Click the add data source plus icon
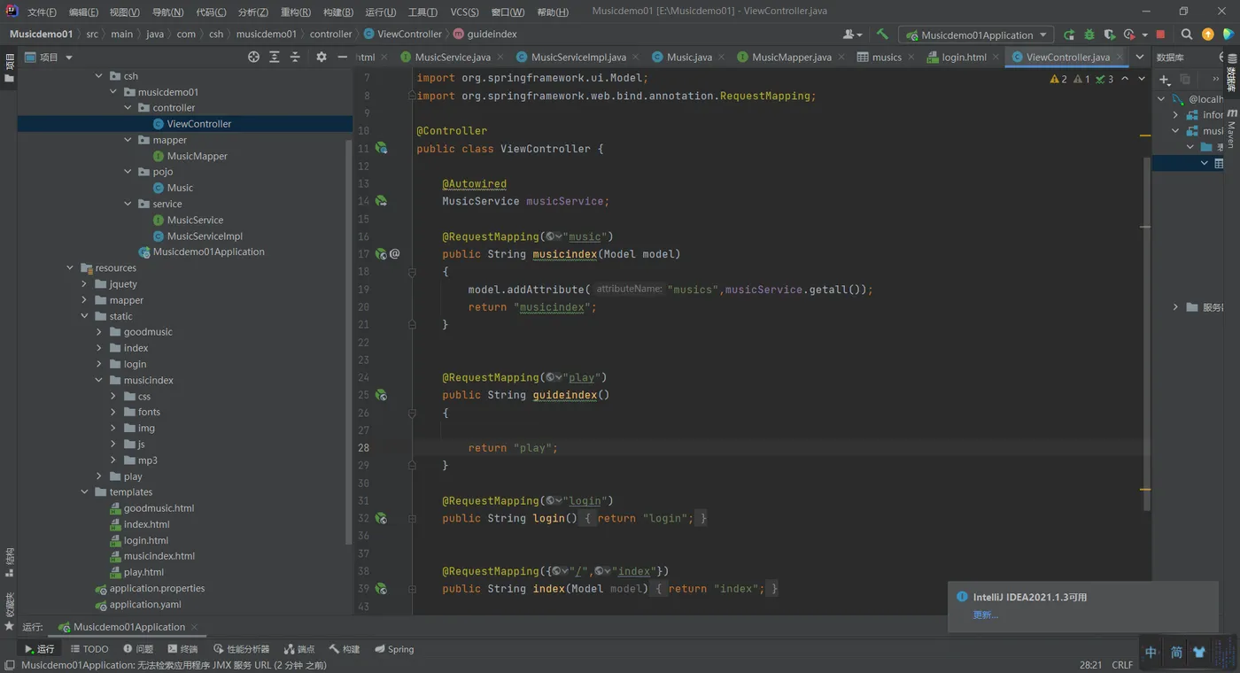Viewport: 1240px width, 673px height. [x=1164, y=79]
